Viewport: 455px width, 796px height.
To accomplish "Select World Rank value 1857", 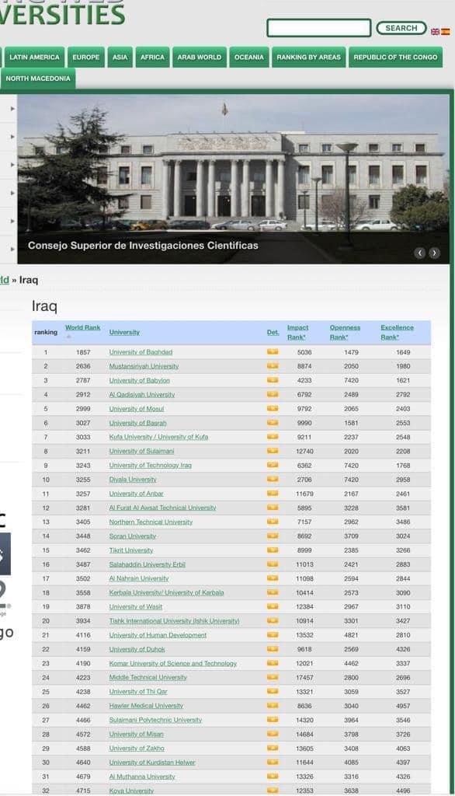I will click(83, 352).
